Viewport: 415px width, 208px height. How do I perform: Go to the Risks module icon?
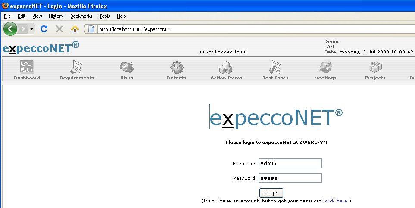pyautogui.click(x=126, y=67)
